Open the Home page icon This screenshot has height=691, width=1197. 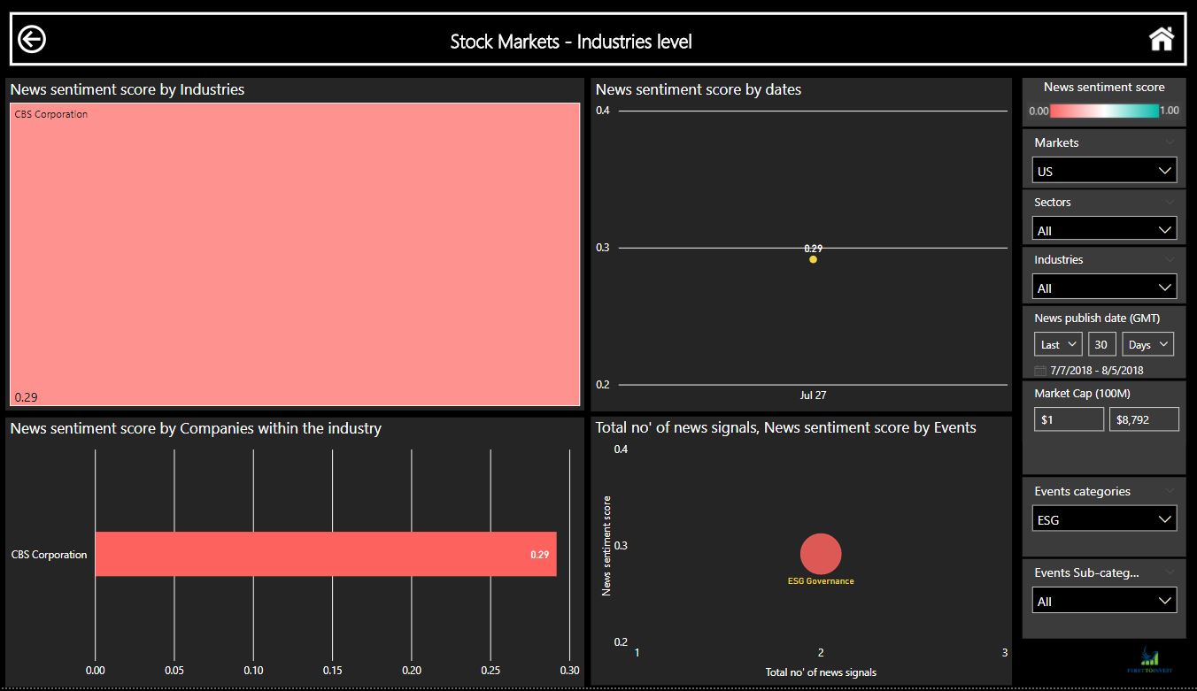tap(1161, 39)
